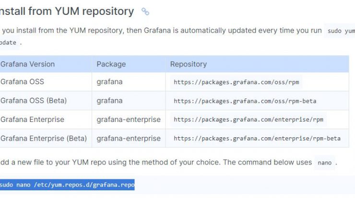Click grafana-enterprise cell in Enterprise Beta row

pyautogui.click(x=129, y=138)
